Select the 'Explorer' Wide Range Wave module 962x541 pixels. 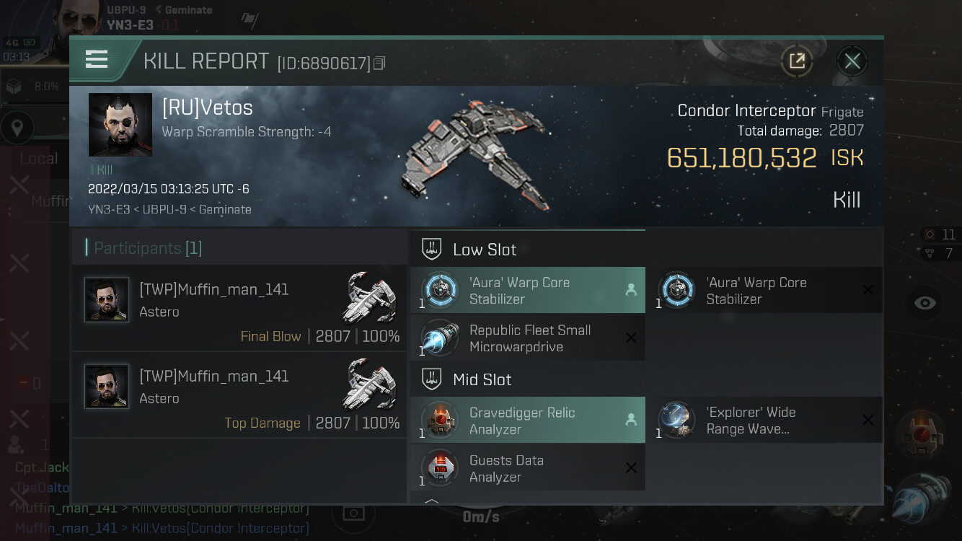click(x=764, y=421)
